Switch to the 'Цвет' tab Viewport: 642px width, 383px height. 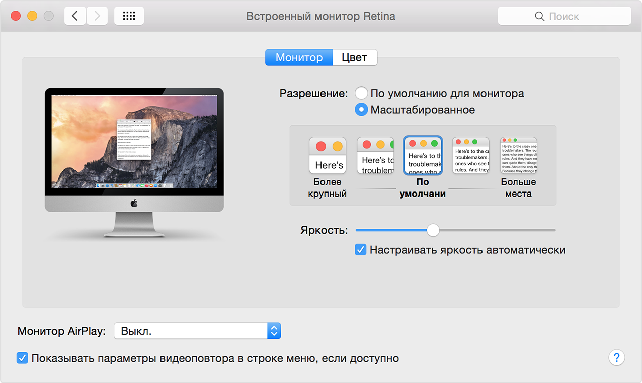pos(355,57)
